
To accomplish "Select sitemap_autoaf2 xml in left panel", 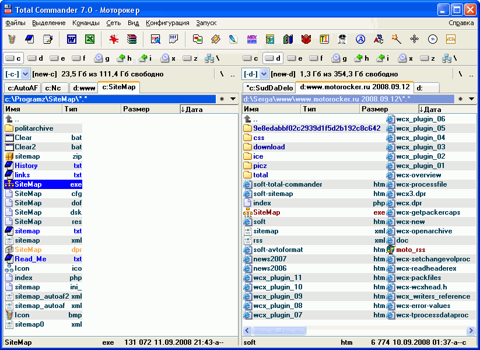I will tap(43, 296).
